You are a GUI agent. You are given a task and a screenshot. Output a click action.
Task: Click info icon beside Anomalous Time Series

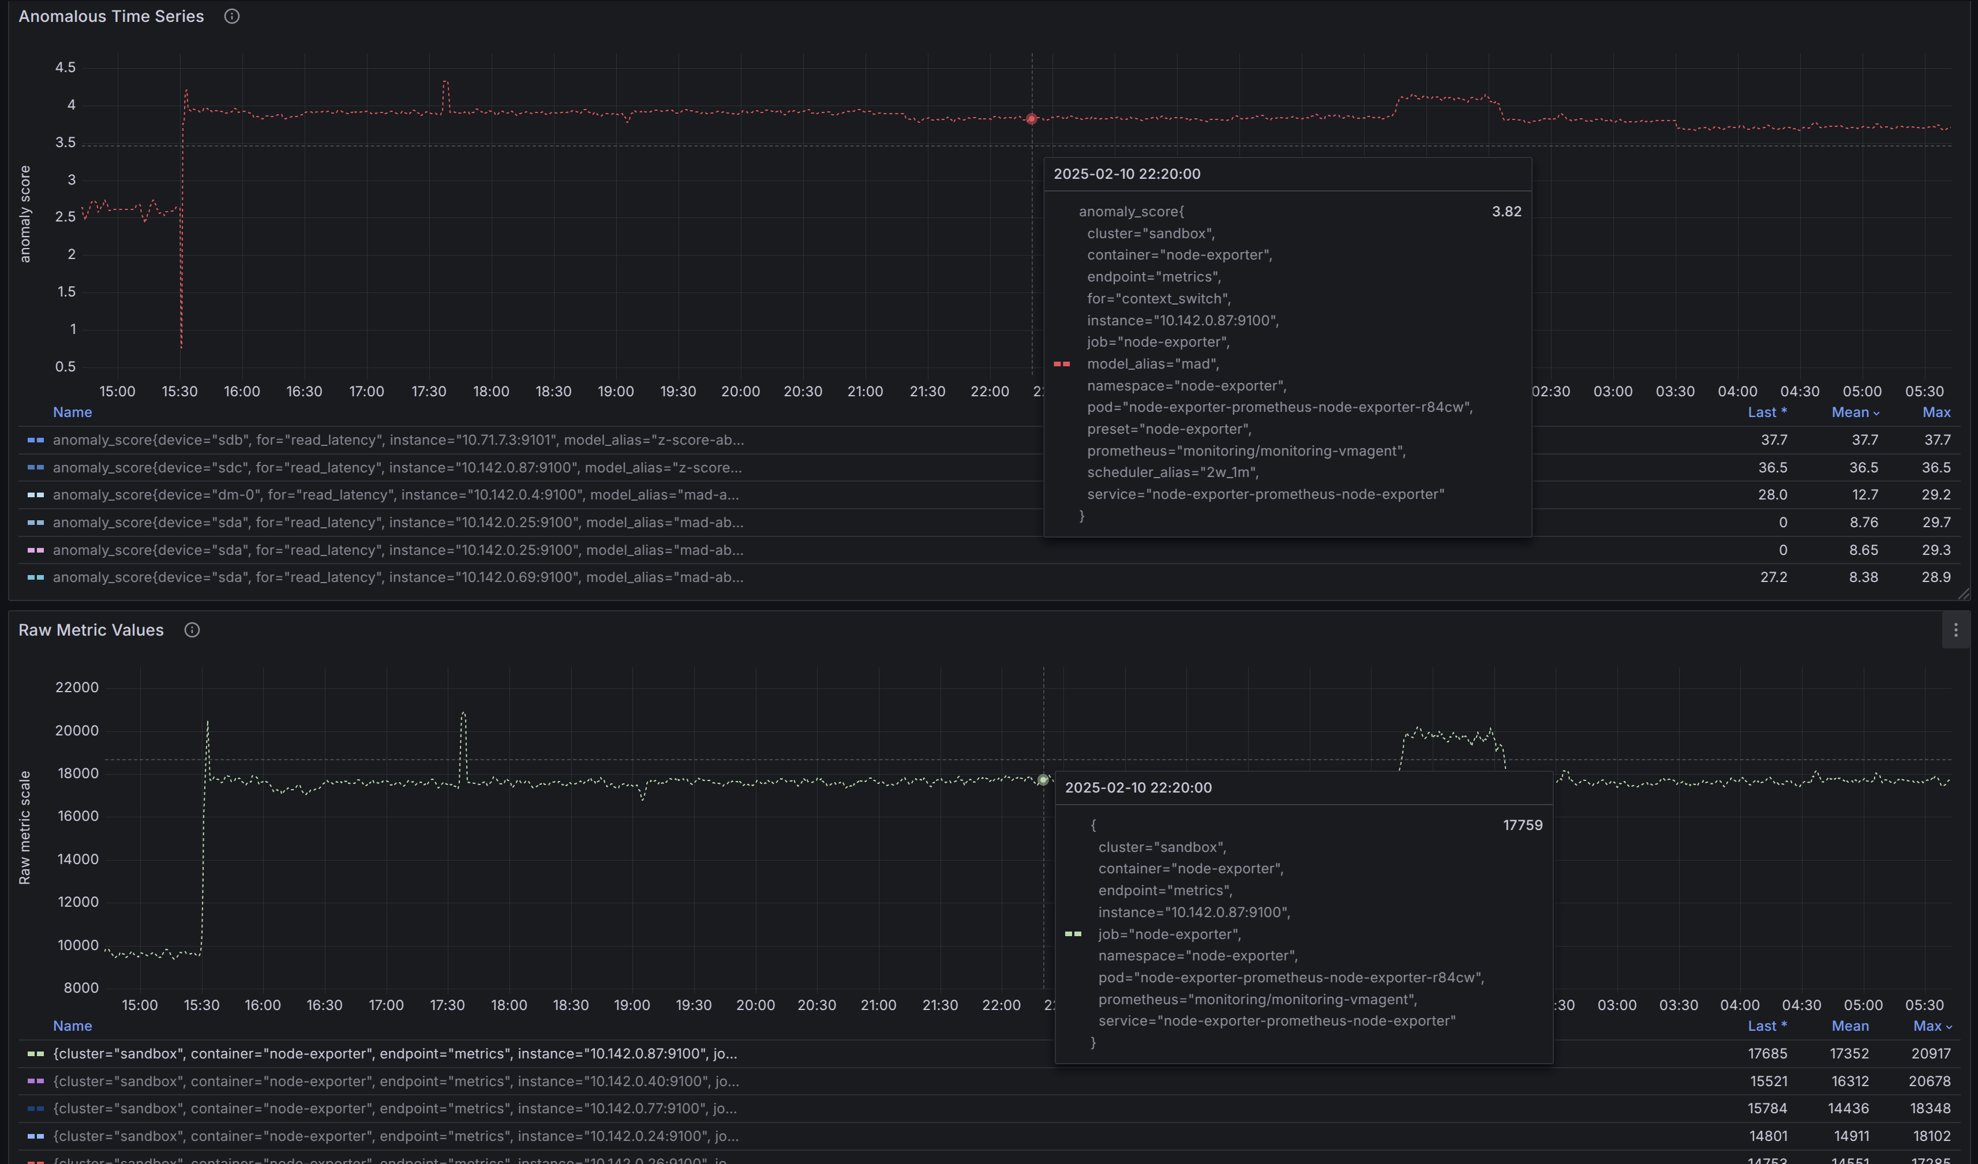coord(231,17)
